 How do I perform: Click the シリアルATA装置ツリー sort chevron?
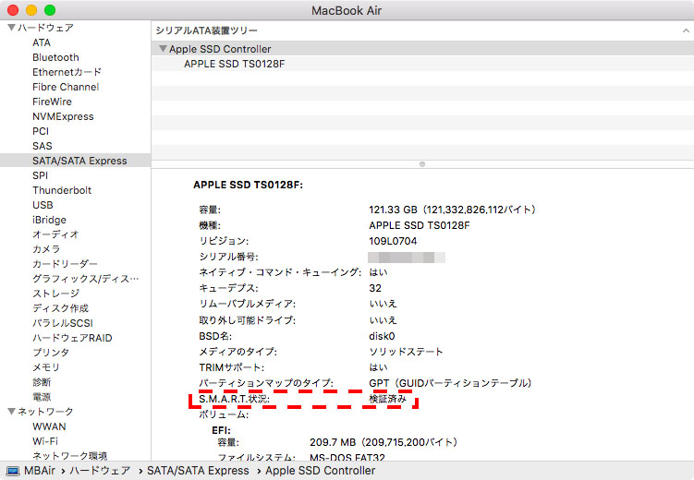coord(686,30)
